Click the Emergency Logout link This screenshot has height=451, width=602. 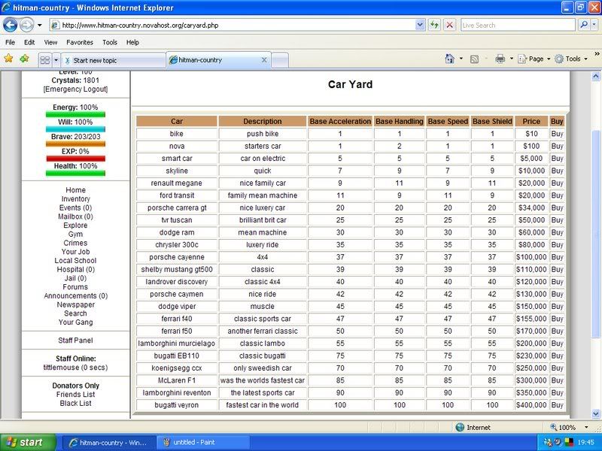click(x=75, y=89)
